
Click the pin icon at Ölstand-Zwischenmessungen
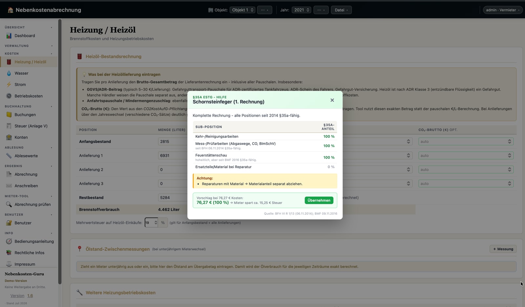(x=79, y=249)
